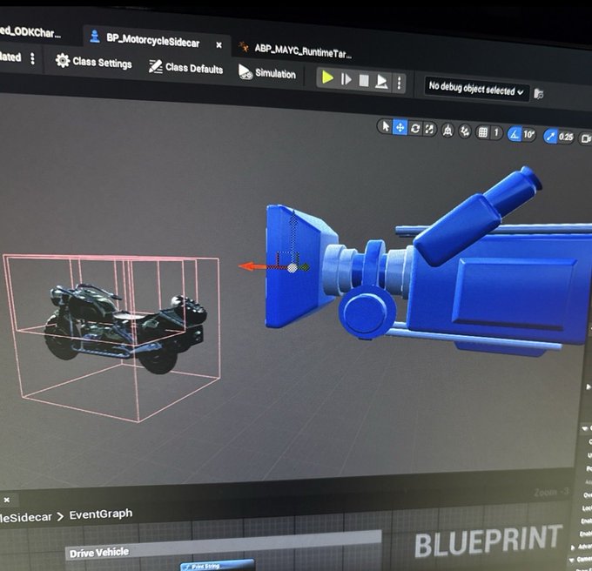This screenshot has width=592, height=571.
Task: Click the Stop square button
Action: pyautogui.click(x=364, y=80)
